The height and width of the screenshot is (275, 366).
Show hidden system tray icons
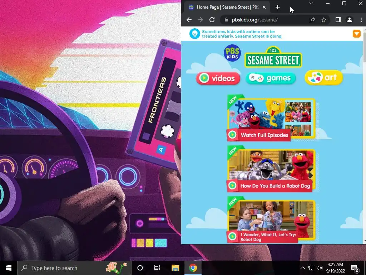click(x=302, y=268)
